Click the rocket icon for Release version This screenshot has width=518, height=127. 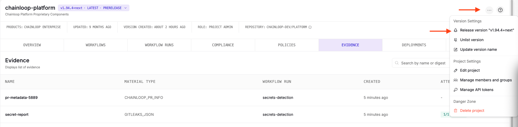[456, 30]
